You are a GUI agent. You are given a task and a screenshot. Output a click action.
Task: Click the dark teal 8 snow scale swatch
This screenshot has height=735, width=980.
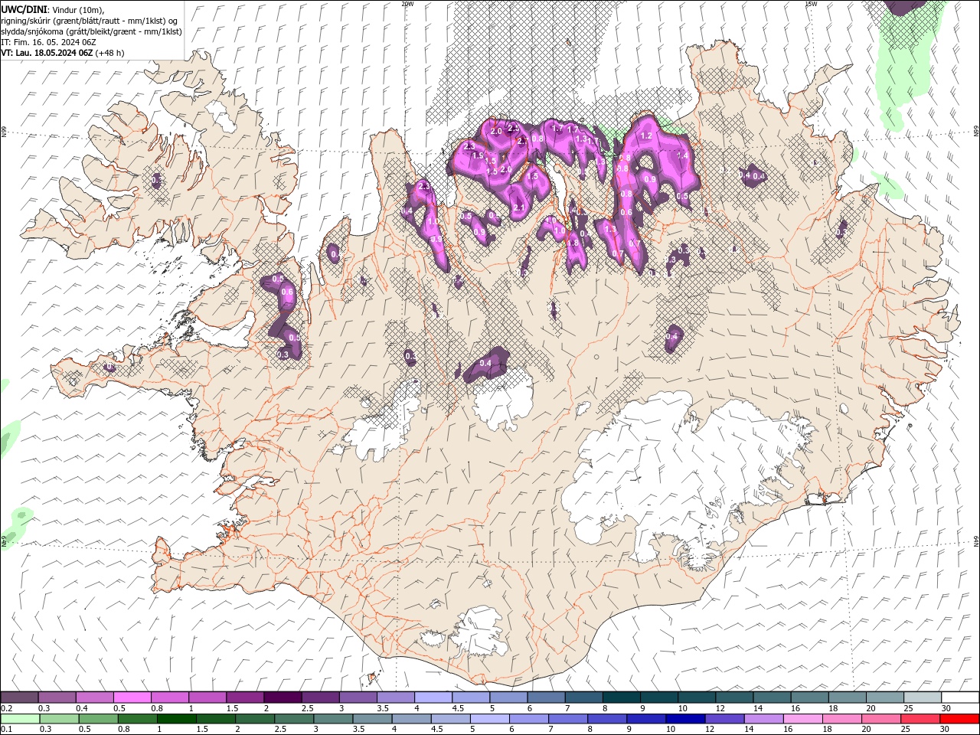(x=622, y=697)
